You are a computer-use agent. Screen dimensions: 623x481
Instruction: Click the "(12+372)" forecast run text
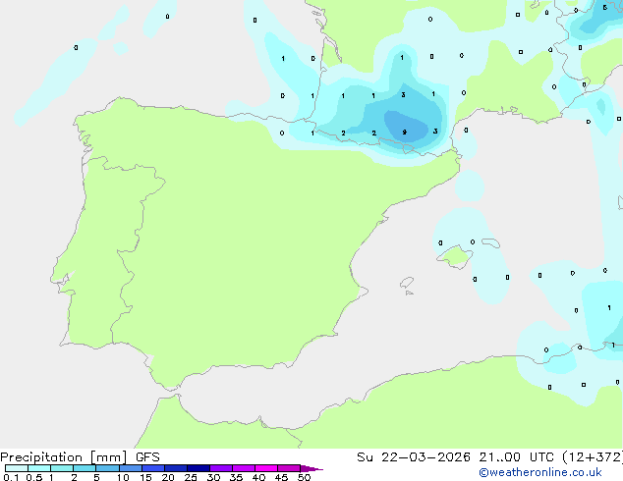pyautogui.click(x=593, y=457)
